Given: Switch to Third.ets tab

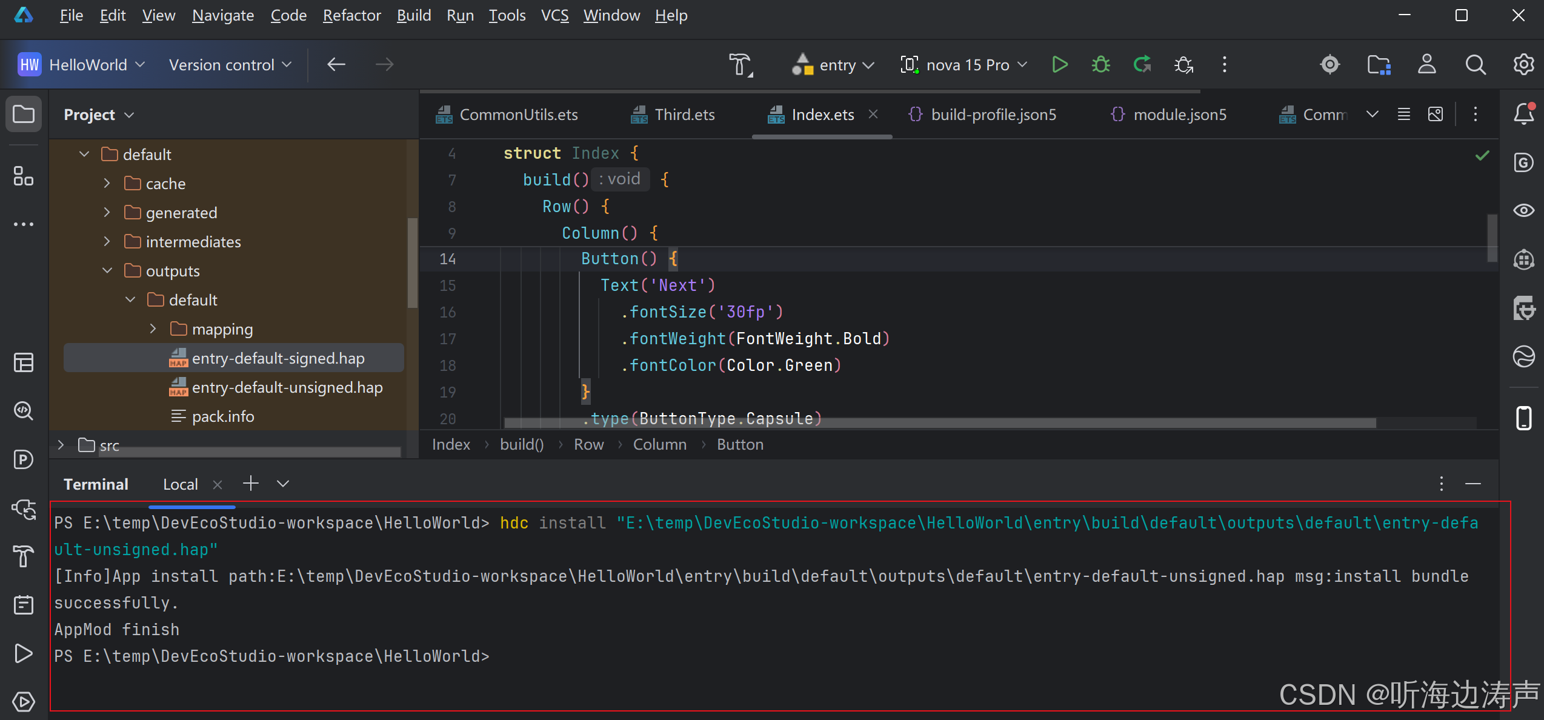Looking at the screenshot, I should click(673, 115).
